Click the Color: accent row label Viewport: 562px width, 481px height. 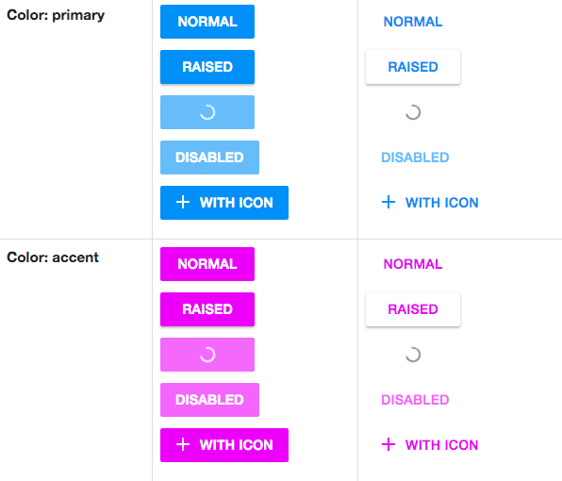tap(53, 257)
